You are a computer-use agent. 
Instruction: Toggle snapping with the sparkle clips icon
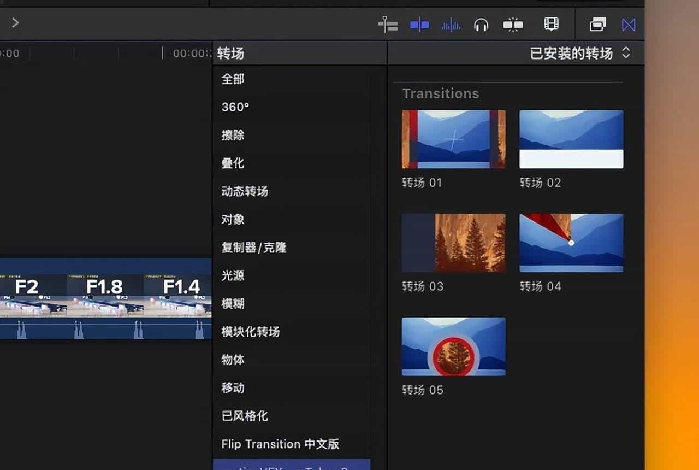(513, 25)
